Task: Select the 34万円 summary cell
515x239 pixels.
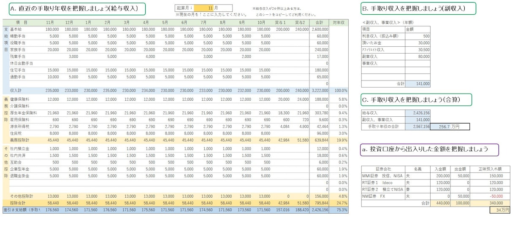Action: pyautogui.click(x=500, y=210)
